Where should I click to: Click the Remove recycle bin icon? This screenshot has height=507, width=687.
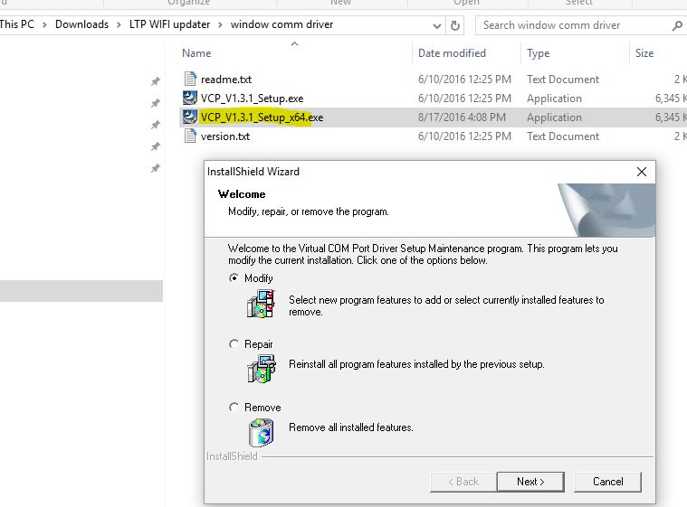point(261,432)
